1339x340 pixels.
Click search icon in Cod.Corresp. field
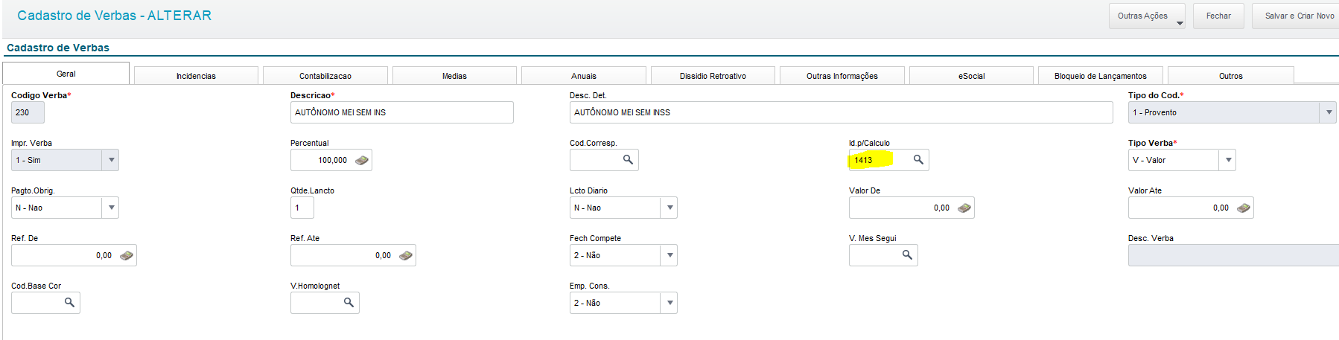tap(628, 160)
